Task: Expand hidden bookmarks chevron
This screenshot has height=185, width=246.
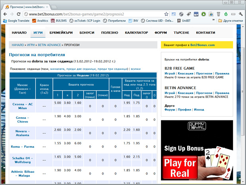Action: [x=213, y=20]
